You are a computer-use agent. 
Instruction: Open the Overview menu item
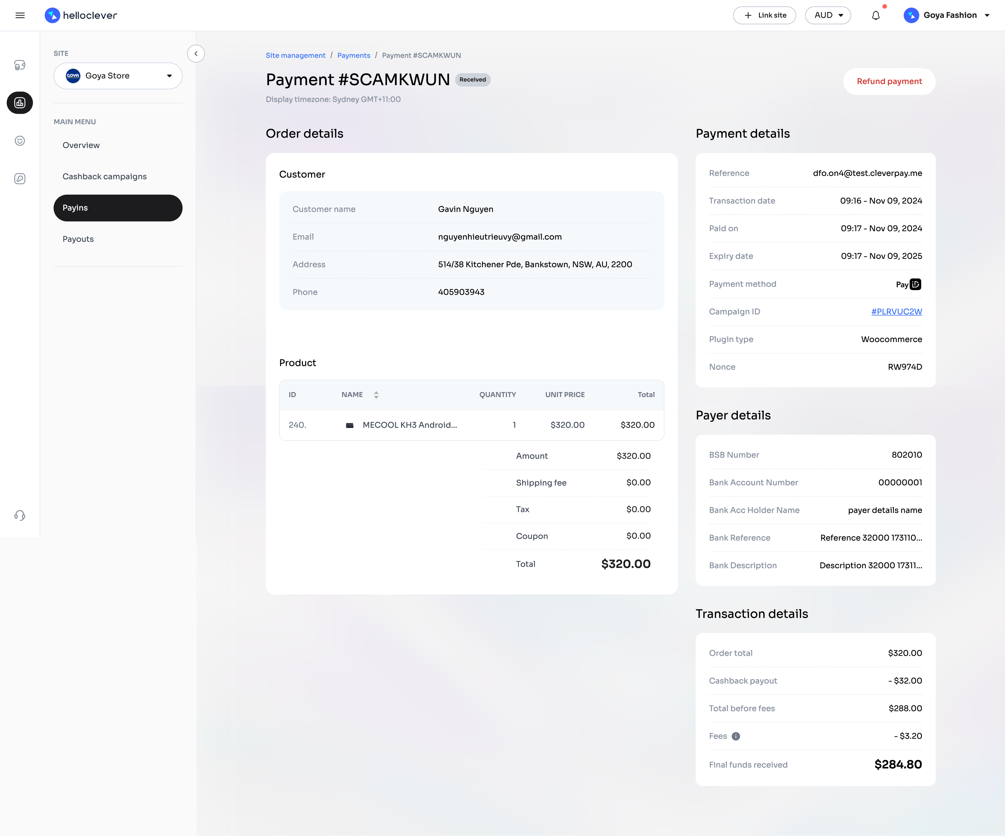coord(81,145)
